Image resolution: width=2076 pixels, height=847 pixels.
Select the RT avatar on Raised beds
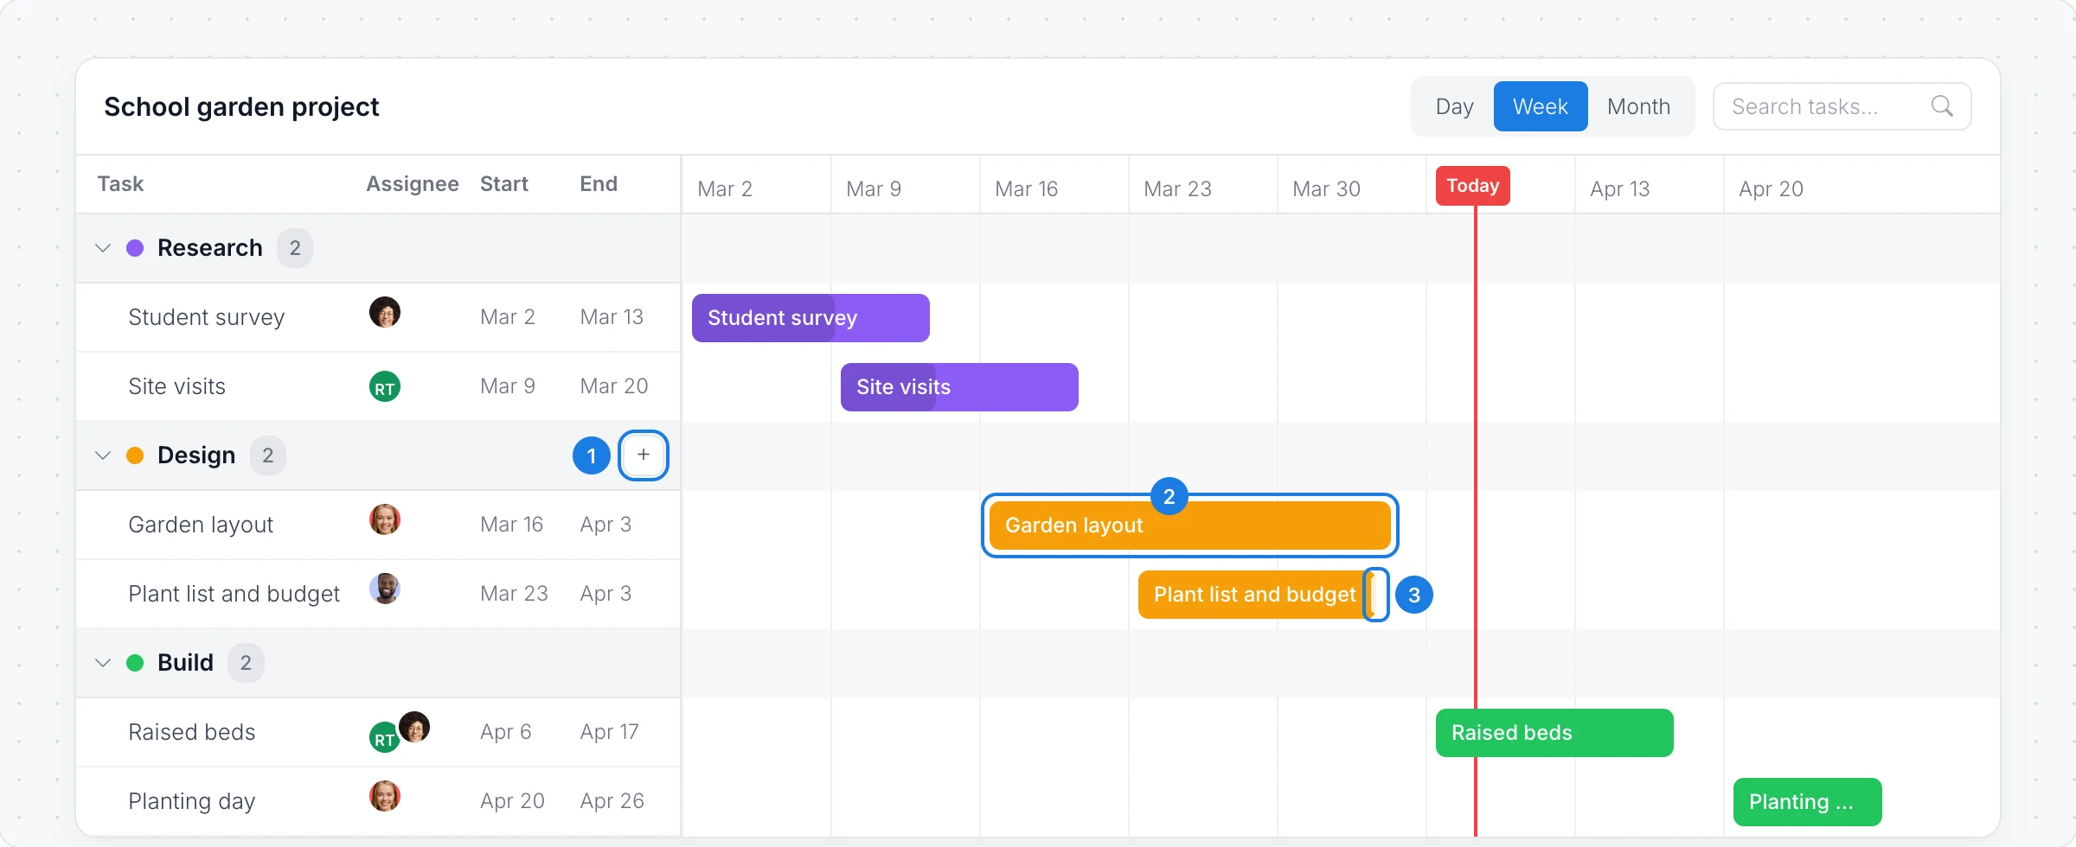coord(383,738)
